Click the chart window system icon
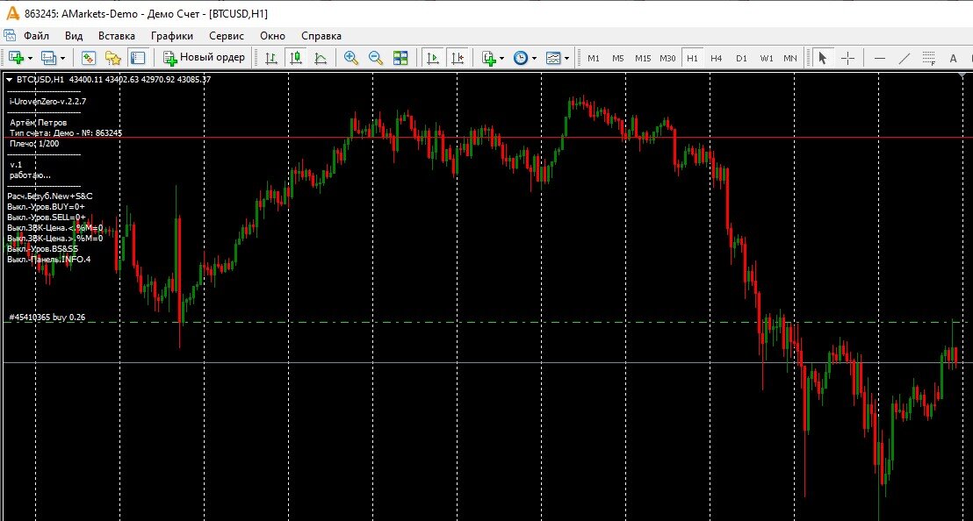 click(10, 35)
